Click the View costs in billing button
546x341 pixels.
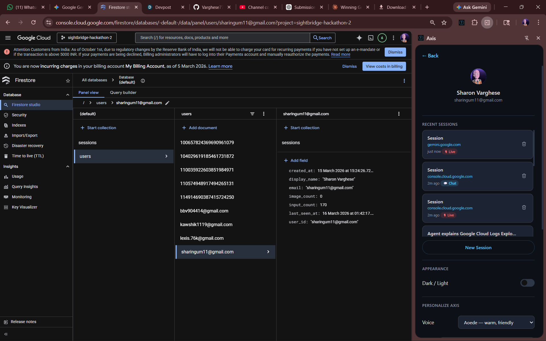[384, 66]
